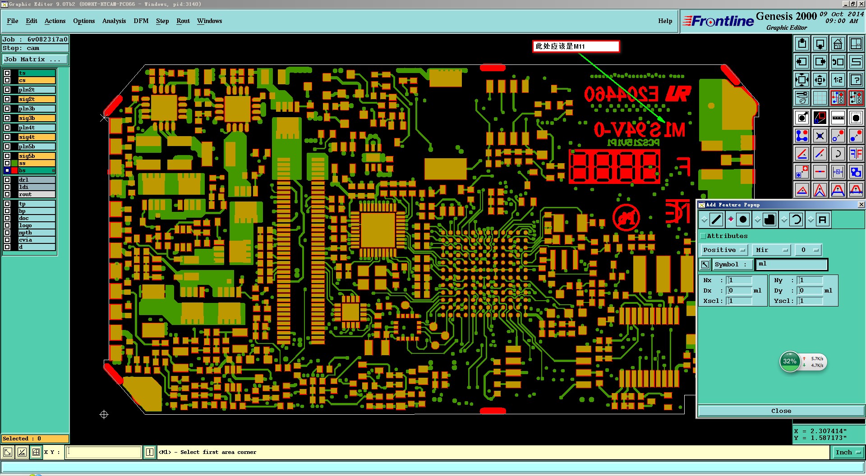Click the home view icon

[838, 44]
